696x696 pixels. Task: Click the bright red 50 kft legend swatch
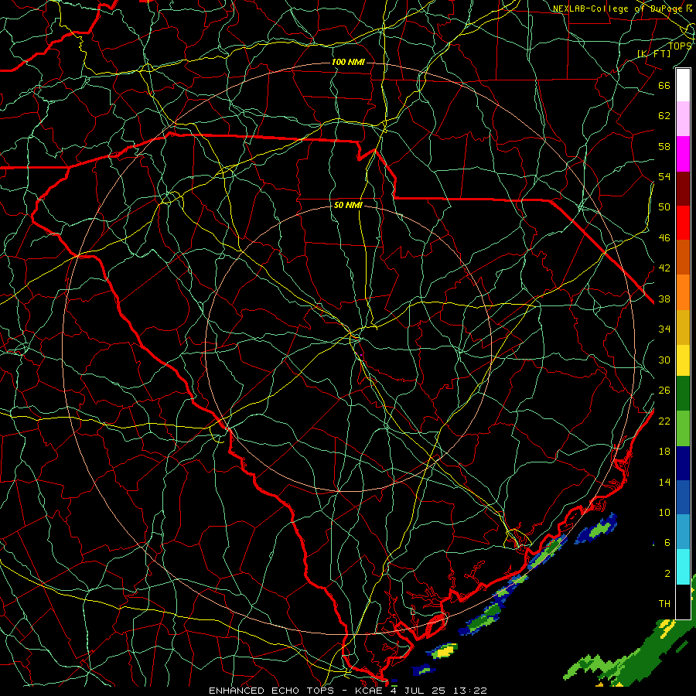coord(683,223)
